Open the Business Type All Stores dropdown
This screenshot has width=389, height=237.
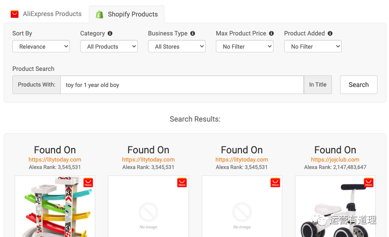click(x=177, y=47)
